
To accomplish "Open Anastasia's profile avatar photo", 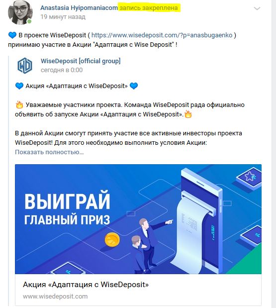I will 20,12.
